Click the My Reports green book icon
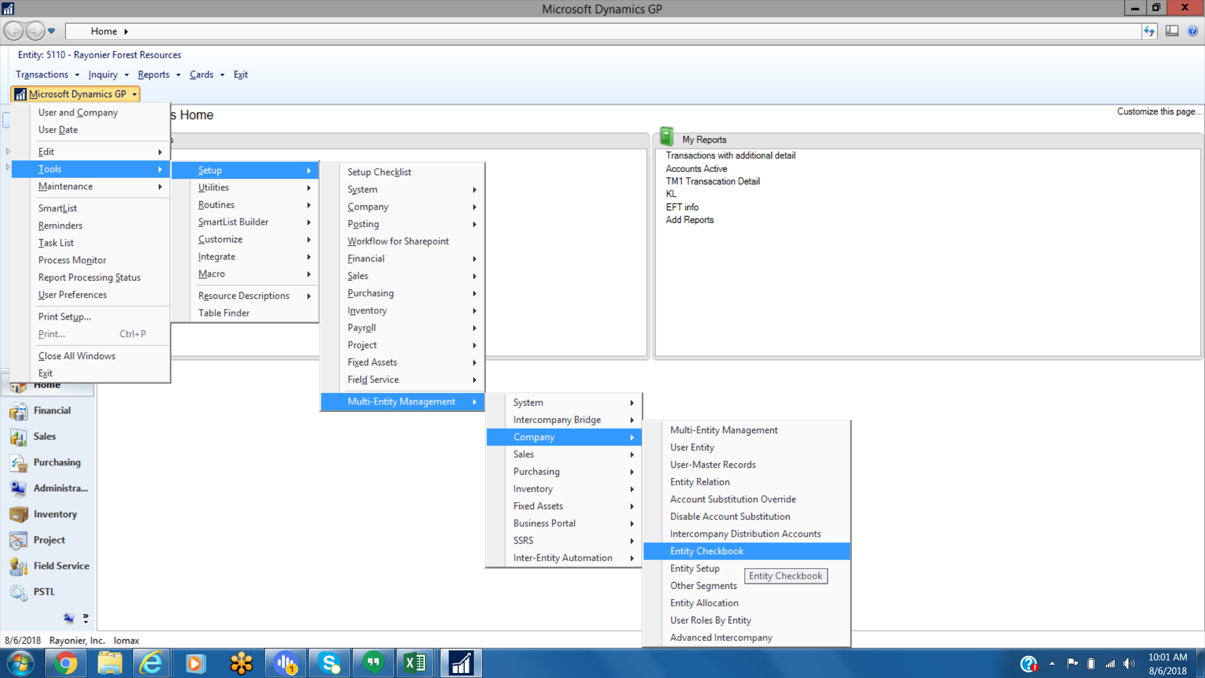Image resolution: width=1205 pixels, height=678 pixels. click(x=667, y=137)
